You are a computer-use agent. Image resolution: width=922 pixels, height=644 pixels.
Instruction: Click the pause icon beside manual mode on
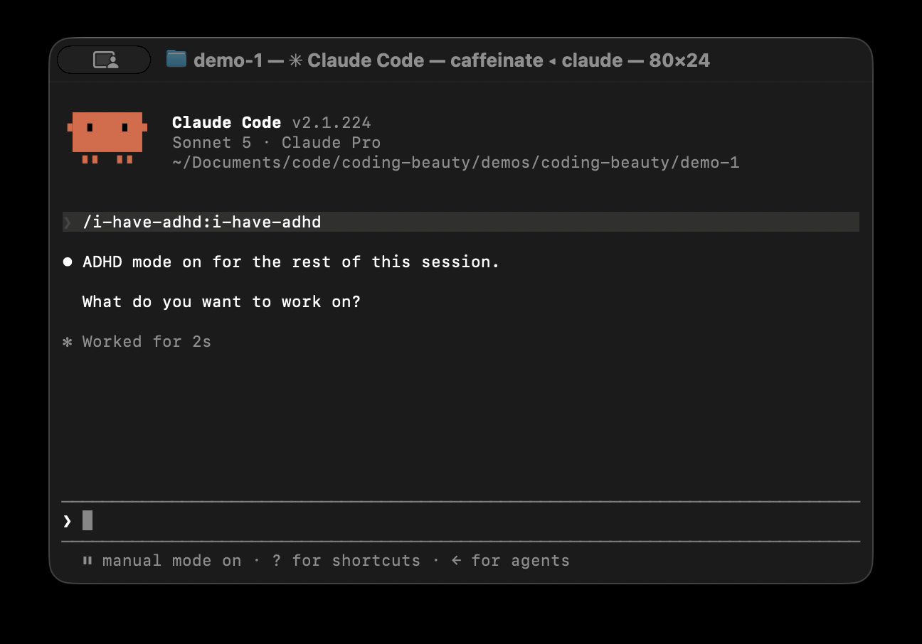coord(87,560)
